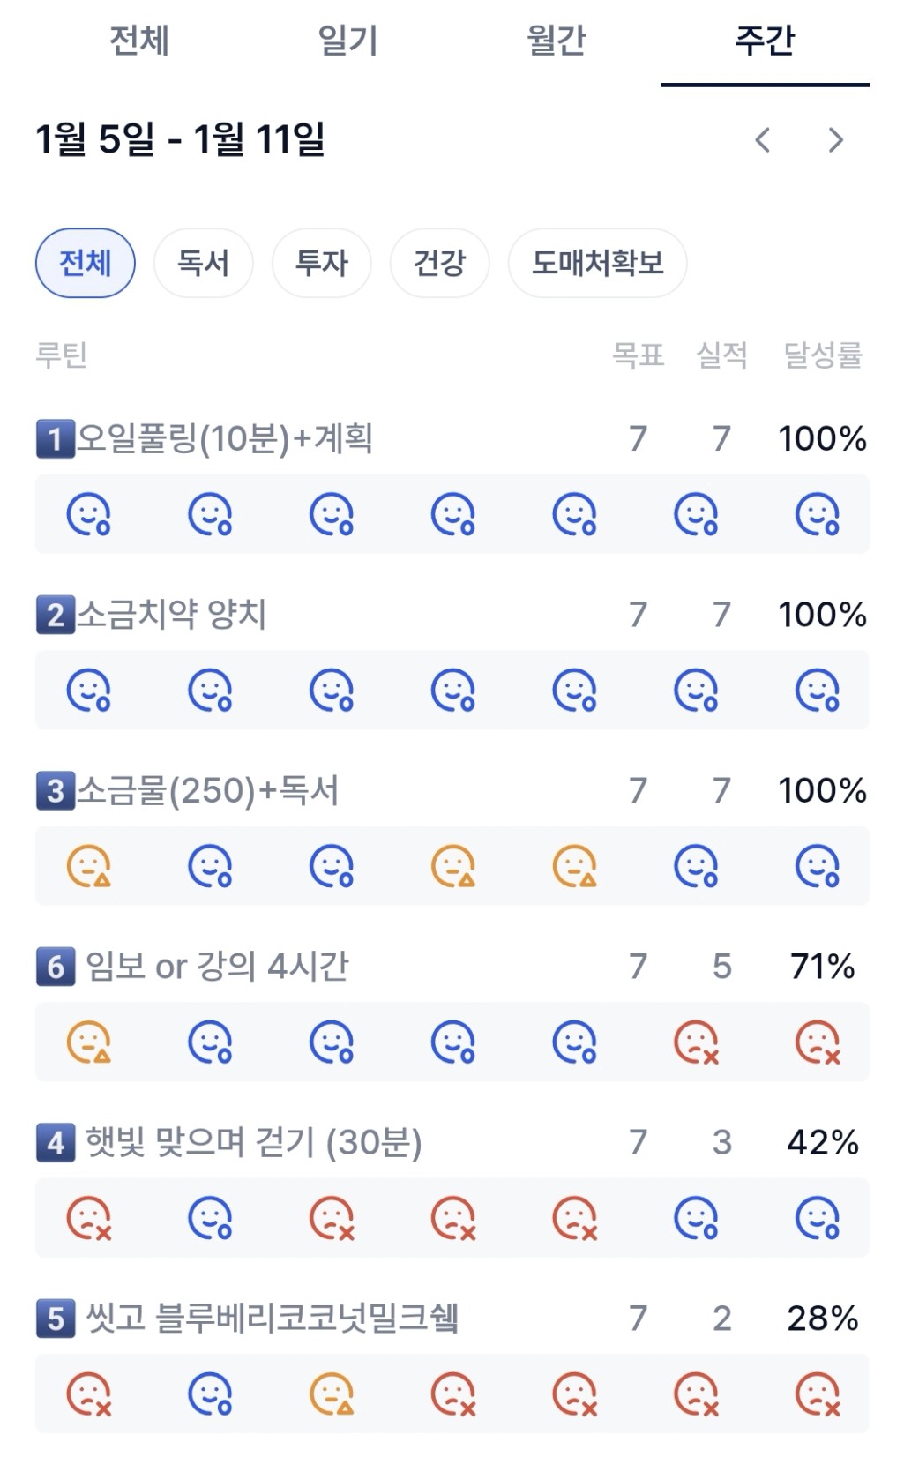The height and width of the screenshot is (1472, 904).
Task: Click first red face in 햇빛 맞으며 걷기 row
Action: pyautogui.click(x=89, y=1218)
